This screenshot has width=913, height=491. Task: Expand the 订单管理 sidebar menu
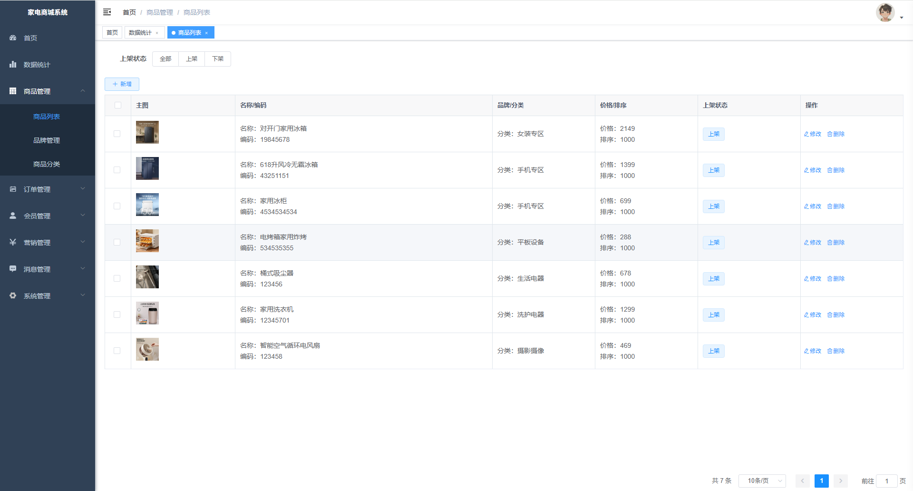(48, 189)
